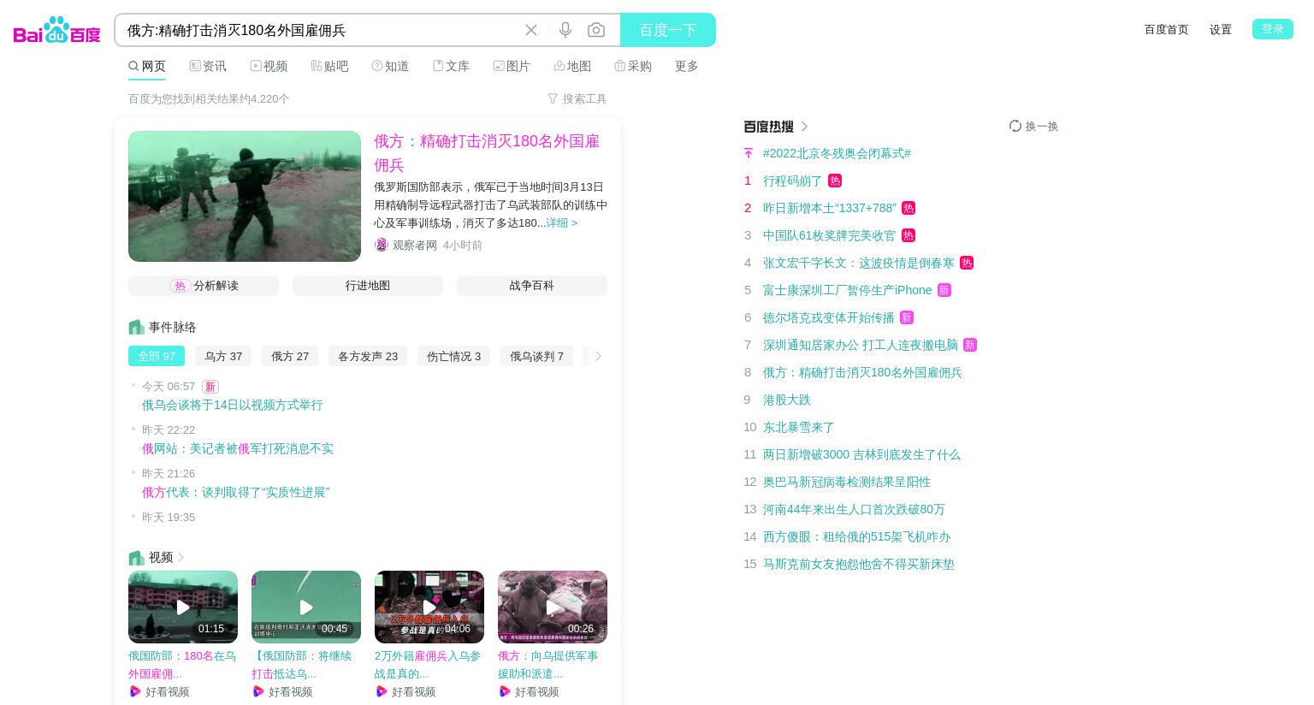Click the Baidu logo
The height and width of the screenshot is (705, 1314).
coord(56,30)
